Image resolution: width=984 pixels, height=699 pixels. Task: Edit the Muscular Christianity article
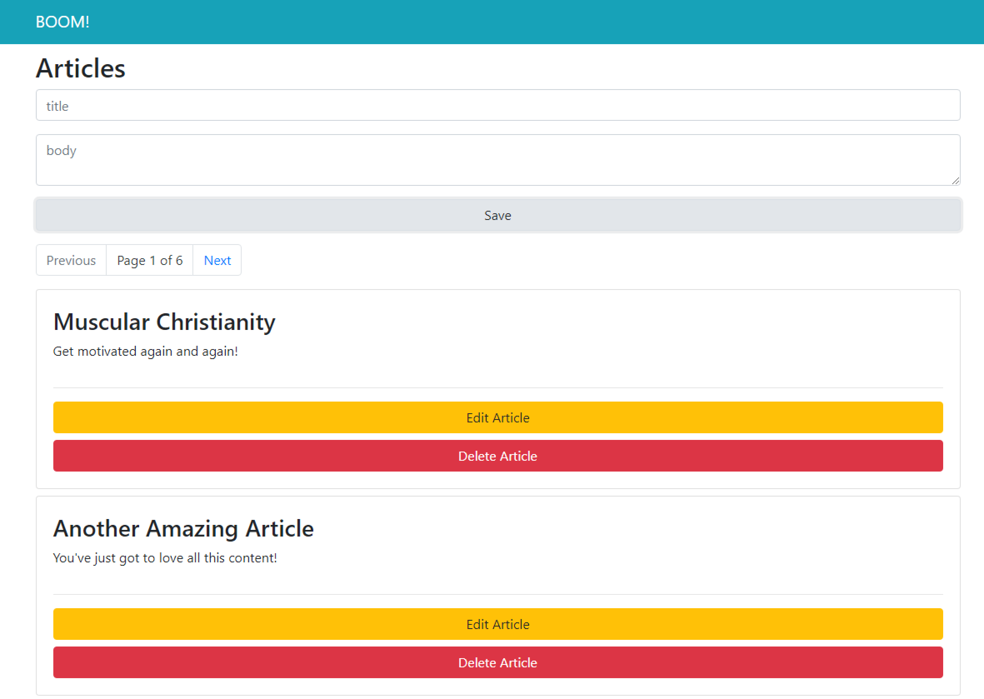(497, 417)
